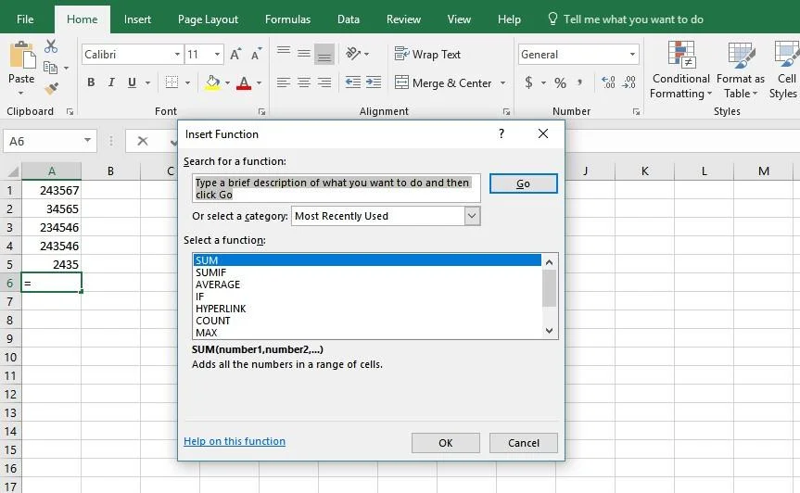This screenshot has height=493, width=800.
Task: Switch to the Data tab
Action: (x=348, y=19)
